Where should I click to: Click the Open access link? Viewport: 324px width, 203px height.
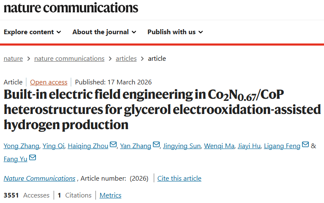click(49, 82)
